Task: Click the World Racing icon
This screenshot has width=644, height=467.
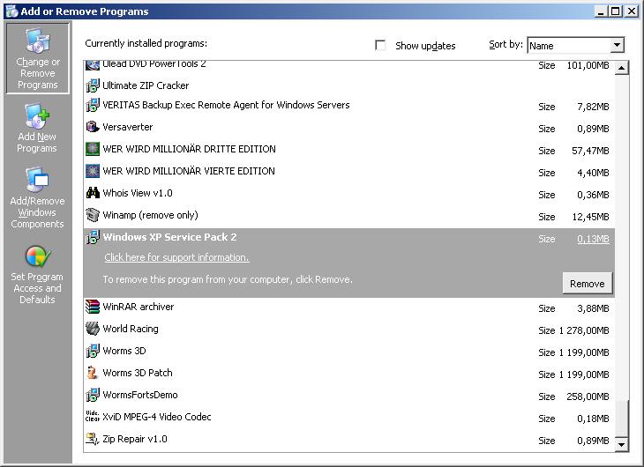Action: (x=93, y=329)
